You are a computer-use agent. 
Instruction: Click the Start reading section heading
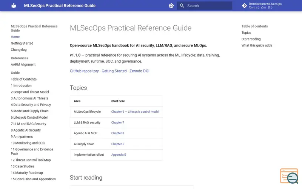(86, 178)
